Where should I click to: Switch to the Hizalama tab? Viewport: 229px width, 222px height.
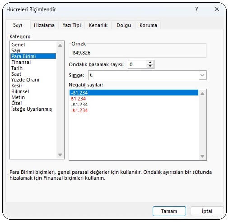tap(44, 25)
